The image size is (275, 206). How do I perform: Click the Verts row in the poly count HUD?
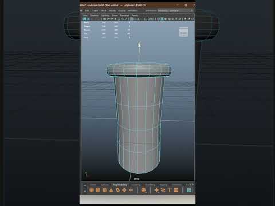pos(107,22)
